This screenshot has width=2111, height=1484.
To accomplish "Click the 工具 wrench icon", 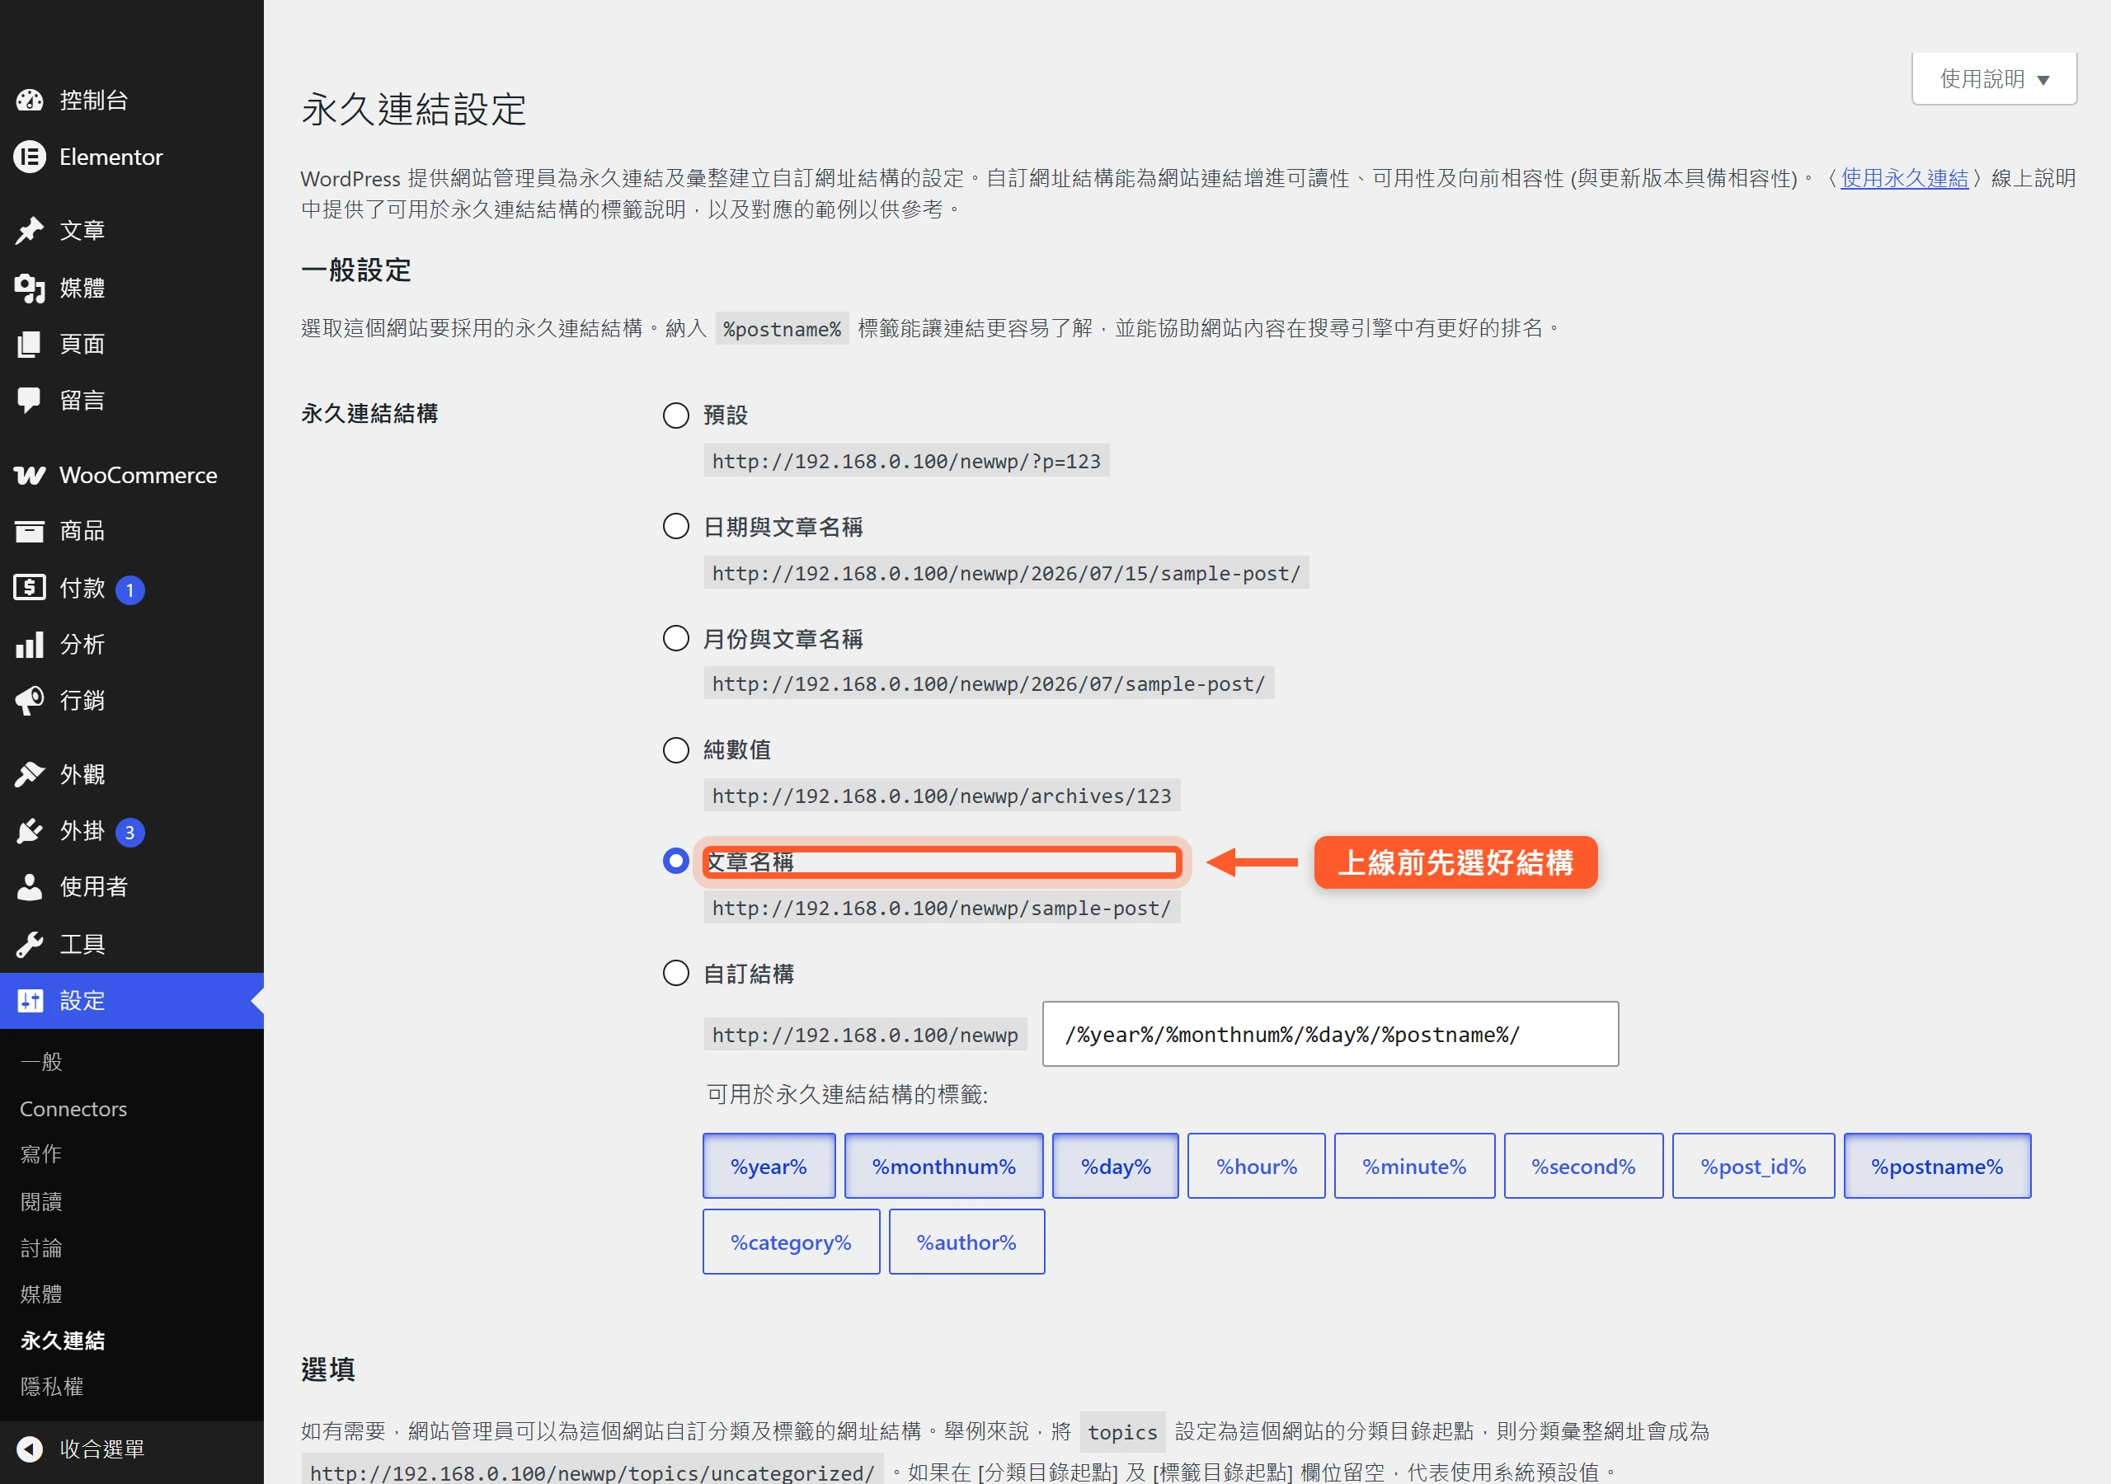I will [30, 944].
